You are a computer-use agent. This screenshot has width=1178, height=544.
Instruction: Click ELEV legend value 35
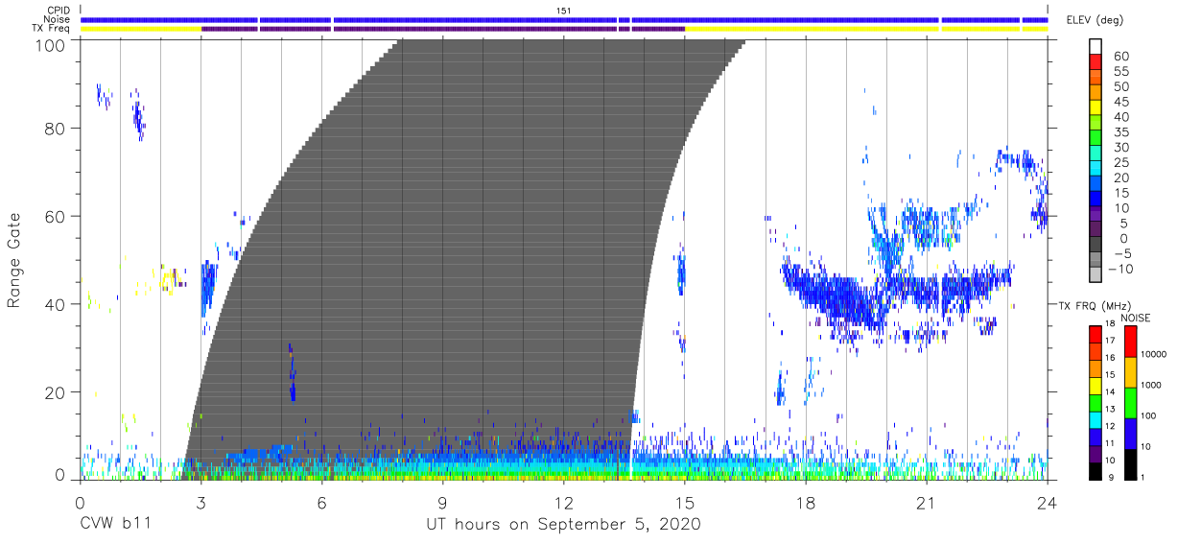click(1121, 132)
